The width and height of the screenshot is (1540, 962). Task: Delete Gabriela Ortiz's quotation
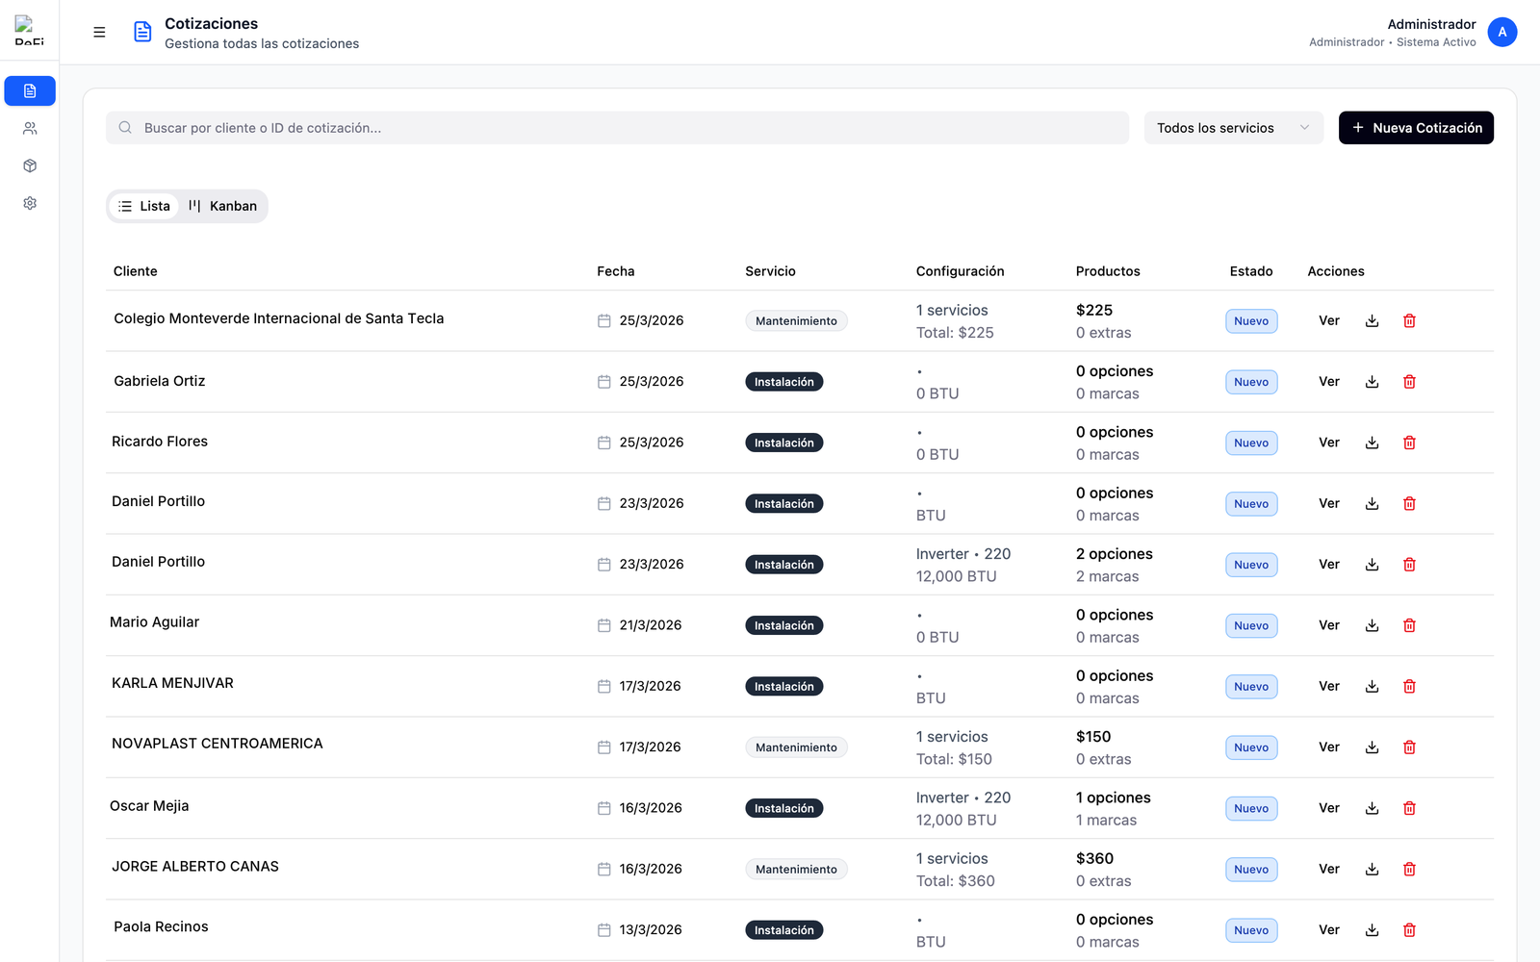click(x=1409, y=382)
